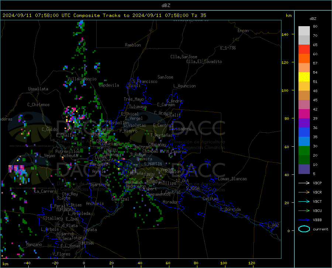Click the Manzano map label
This screenshot has height=268, width=332.
click(x=34, y=244)
